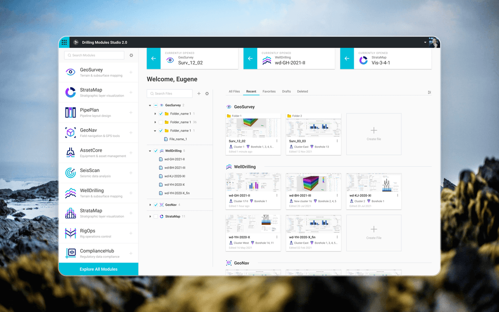This screenshot has width=499, height=312.
Task: Open the RigOps module icon
Action: point(70,233)
